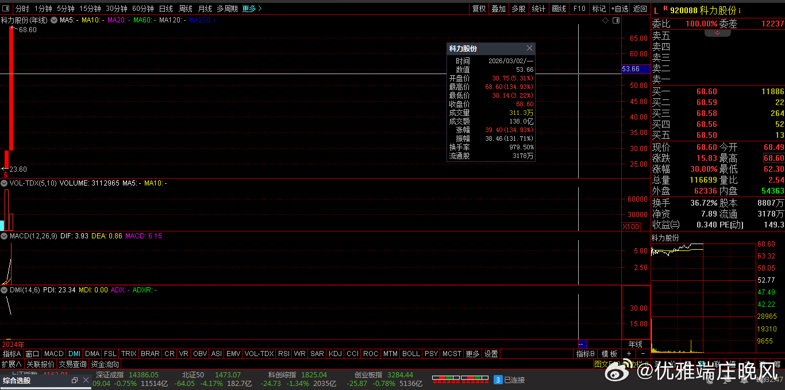Open the main chart indicator dropdown
This screenshot has width=785, height=390.
[x=54, y=20]
